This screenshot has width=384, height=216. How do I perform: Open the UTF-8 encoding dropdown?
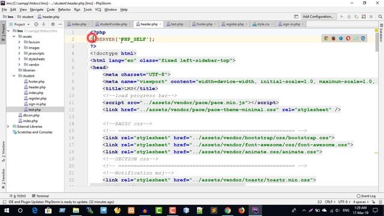point(344,202)
